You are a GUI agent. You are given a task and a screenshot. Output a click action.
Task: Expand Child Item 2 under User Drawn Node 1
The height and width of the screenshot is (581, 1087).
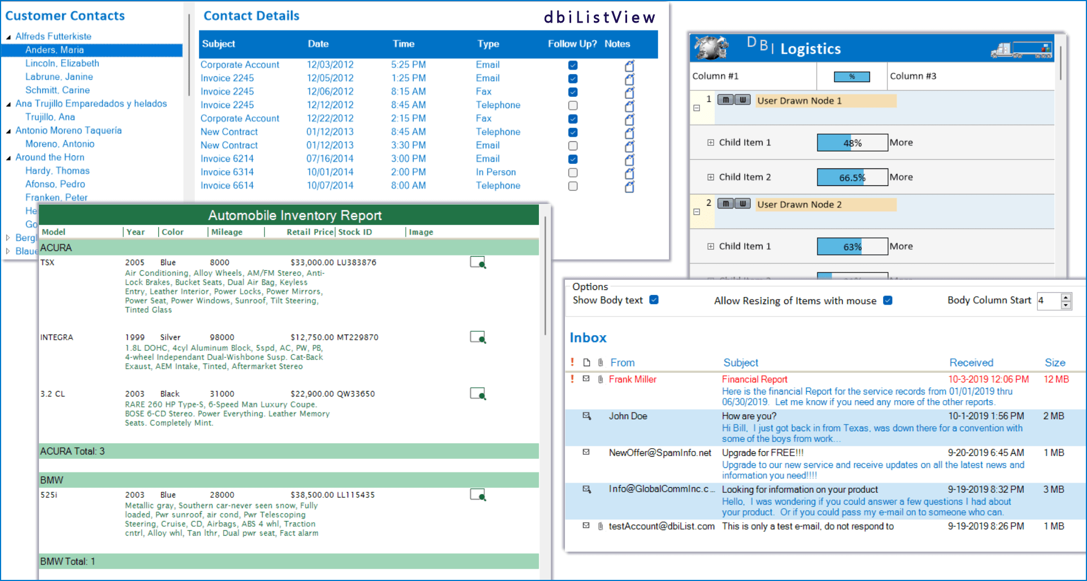[710, 176]
